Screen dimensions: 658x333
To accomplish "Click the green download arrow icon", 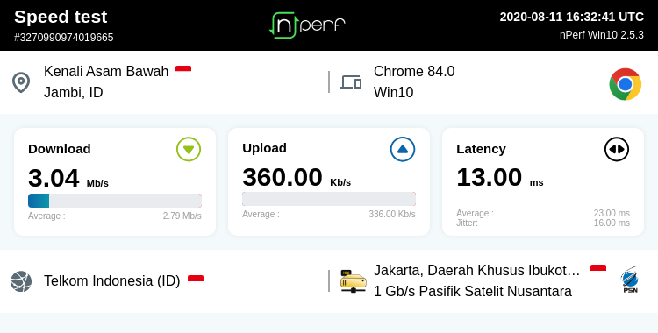I will click(x=189, y=149).
